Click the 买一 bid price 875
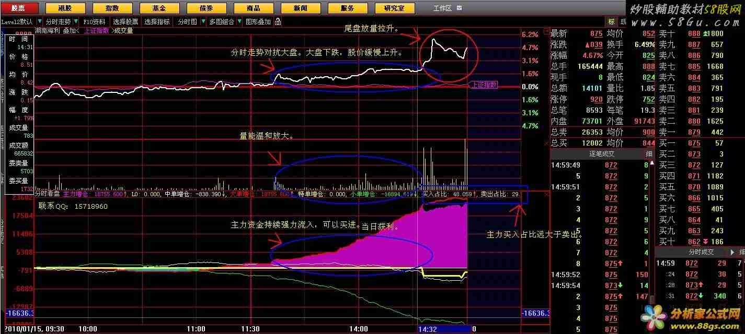This screenshot has width=745, height=334. (694, 143)
